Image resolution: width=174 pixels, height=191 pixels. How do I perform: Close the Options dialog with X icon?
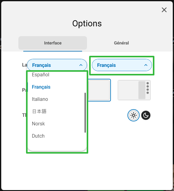(164, 10)
